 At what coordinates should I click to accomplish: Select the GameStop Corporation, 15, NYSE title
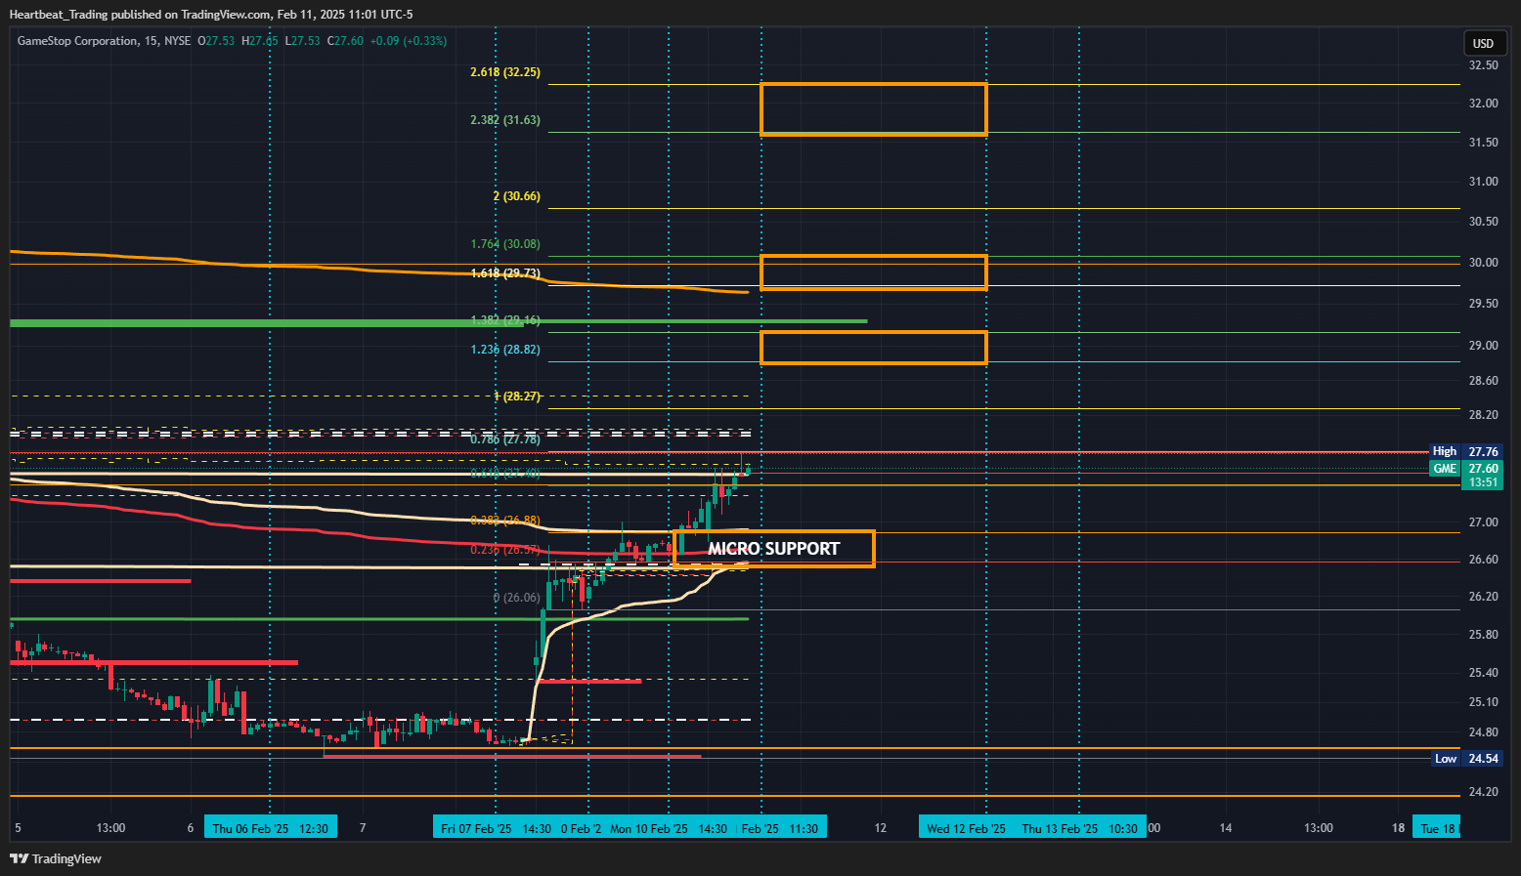104,41
